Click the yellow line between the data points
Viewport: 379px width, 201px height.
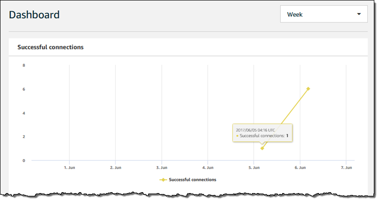click(x=285, y=118)
